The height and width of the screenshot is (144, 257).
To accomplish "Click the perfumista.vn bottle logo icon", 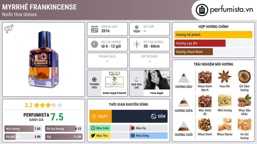I will pyautogui.click(x=202, y=10).
